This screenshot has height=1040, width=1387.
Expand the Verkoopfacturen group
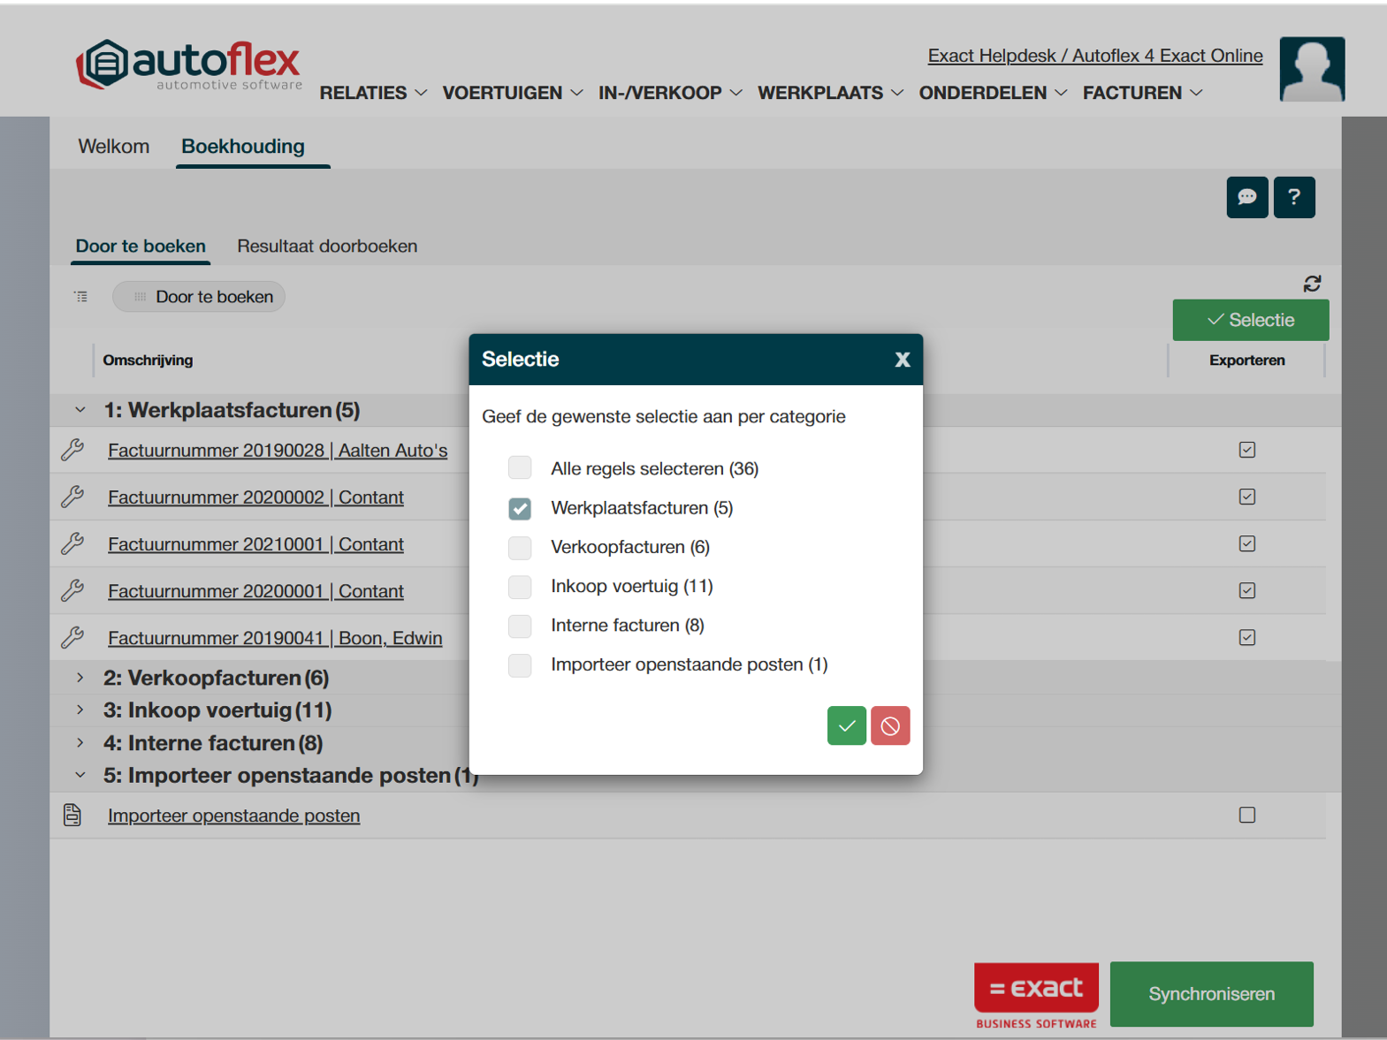(80, 678)
